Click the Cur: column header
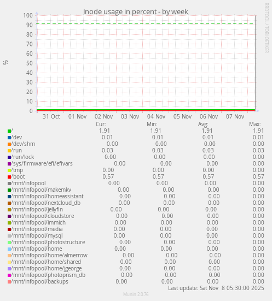Viewport: 272px width, 301px height. [x=101, y=124]
